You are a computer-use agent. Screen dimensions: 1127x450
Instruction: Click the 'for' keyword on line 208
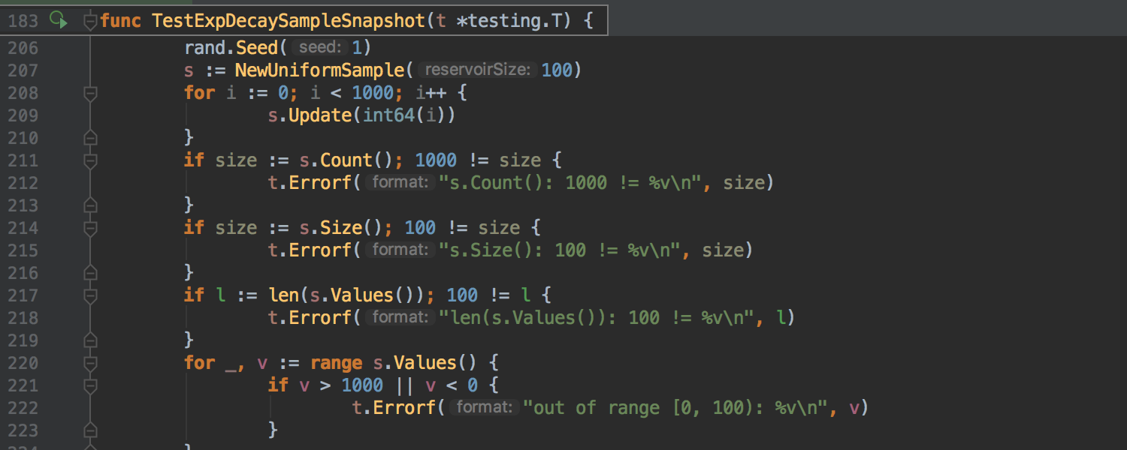pyautogui.click(x=200, y=93)
